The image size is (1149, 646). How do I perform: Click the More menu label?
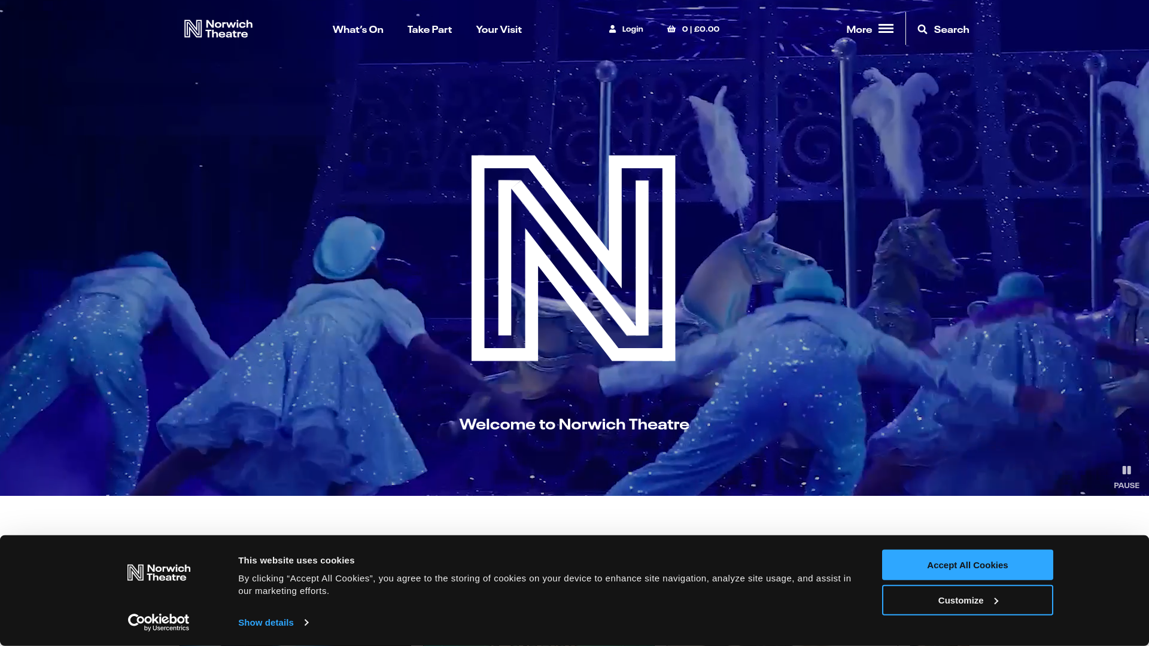click(859, 29)
